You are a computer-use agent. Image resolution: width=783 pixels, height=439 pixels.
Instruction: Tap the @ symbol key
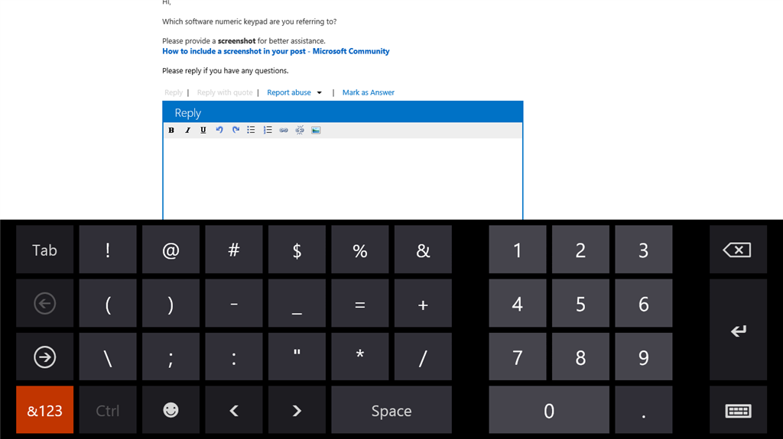point(171,250)
